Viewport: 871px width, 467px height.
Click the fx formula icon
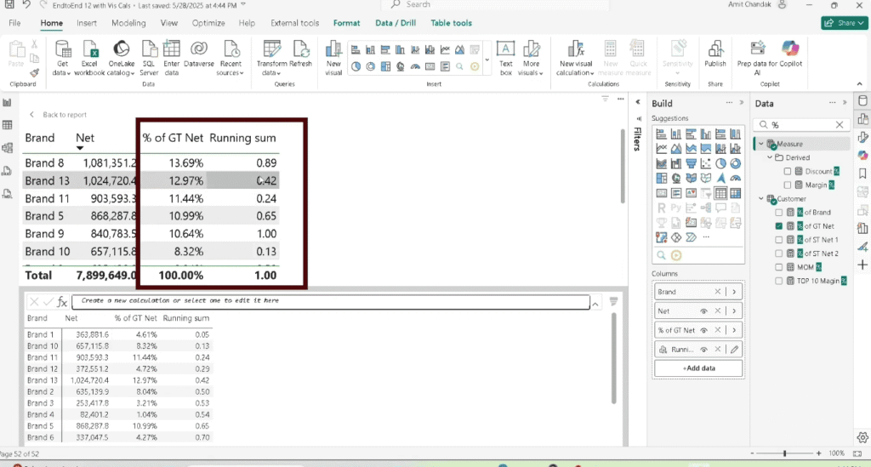pyautogui.click(x=61, y=302)
